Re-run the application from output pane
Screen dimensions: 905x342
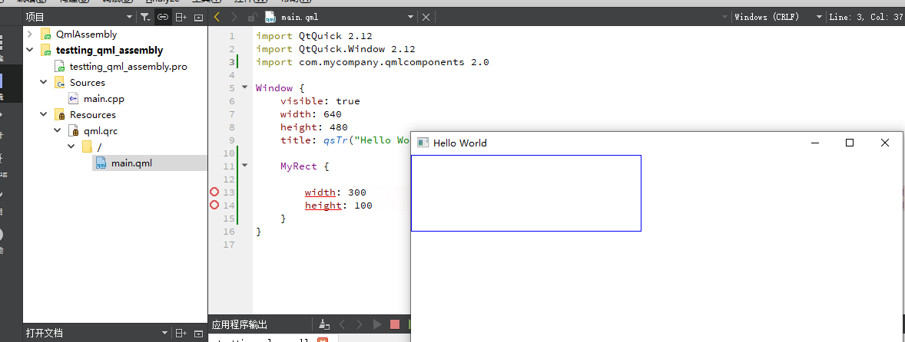point(377,324)
